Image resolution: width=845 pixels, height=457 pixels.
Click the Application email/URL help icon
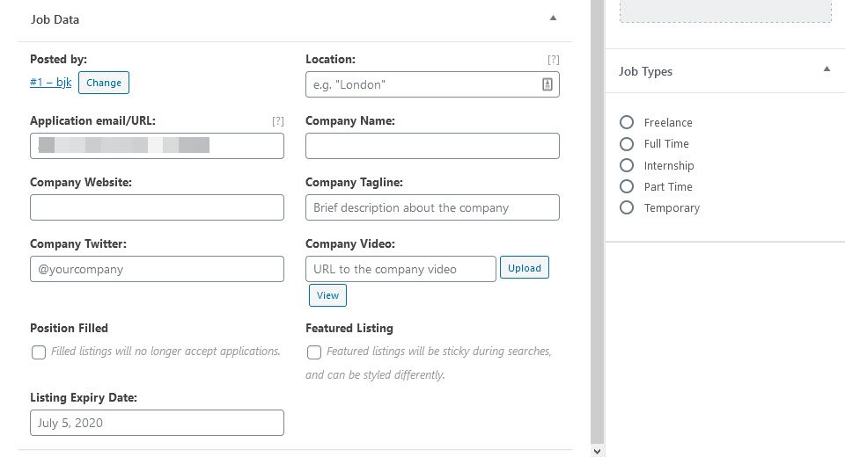(277, 121)
